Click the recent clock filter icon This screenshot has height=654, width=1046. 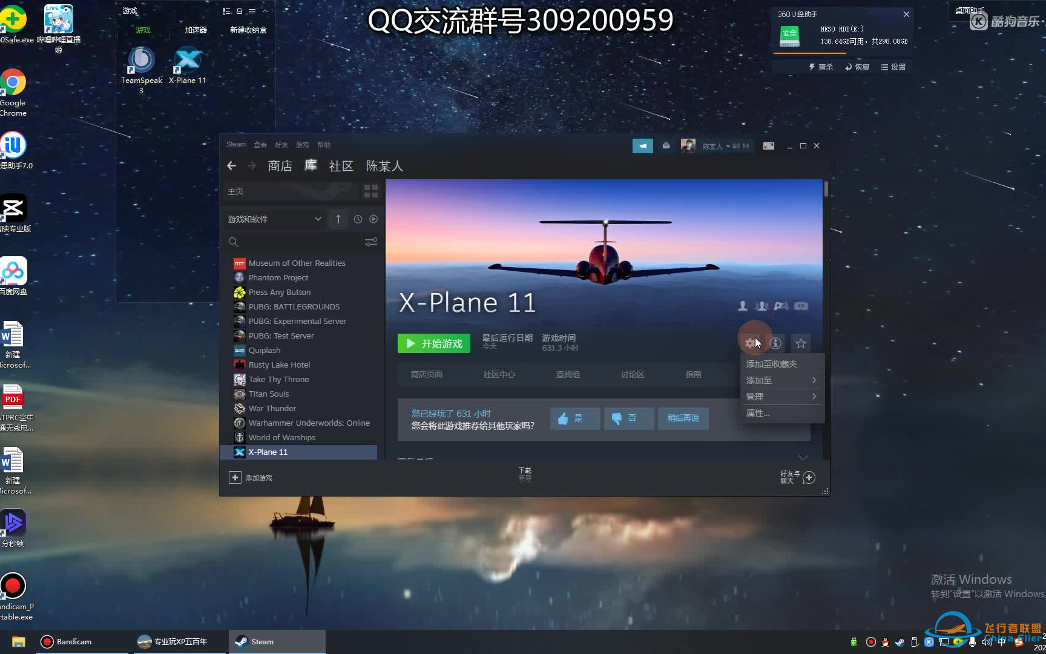(x=358, y=219)
